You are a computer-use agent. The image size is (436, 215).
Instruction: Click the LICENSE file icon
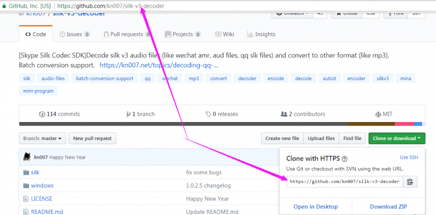(x=26, y=199)
